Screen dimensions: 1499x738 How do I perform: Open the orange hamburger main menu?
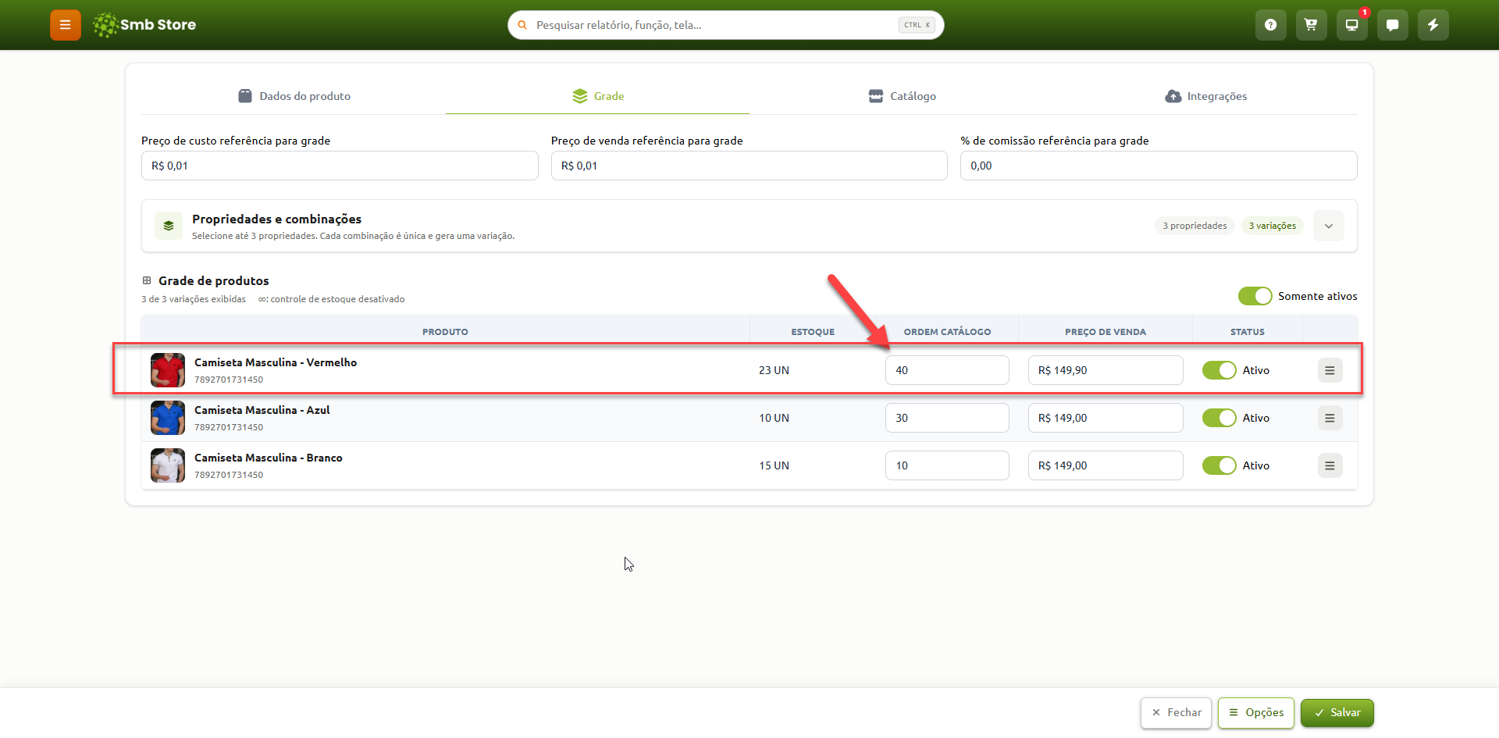66,25
